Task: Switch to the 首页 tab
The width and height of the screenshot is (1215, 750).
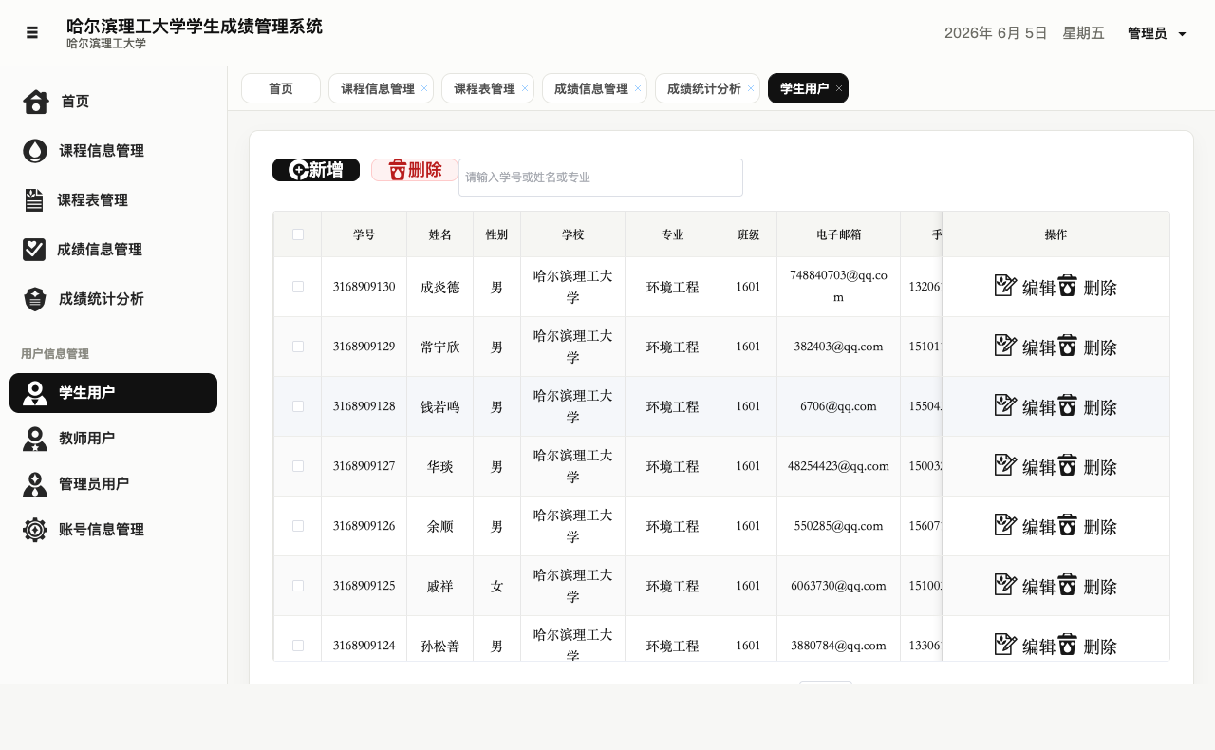Action: (x=281, y=88)
